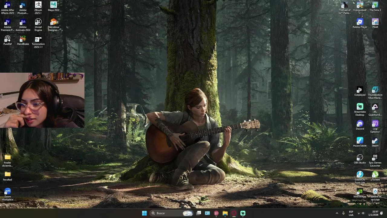This screenshot has width=387, height=218.
Task: Open network and volume quick settings
Action: pos(361,213)
